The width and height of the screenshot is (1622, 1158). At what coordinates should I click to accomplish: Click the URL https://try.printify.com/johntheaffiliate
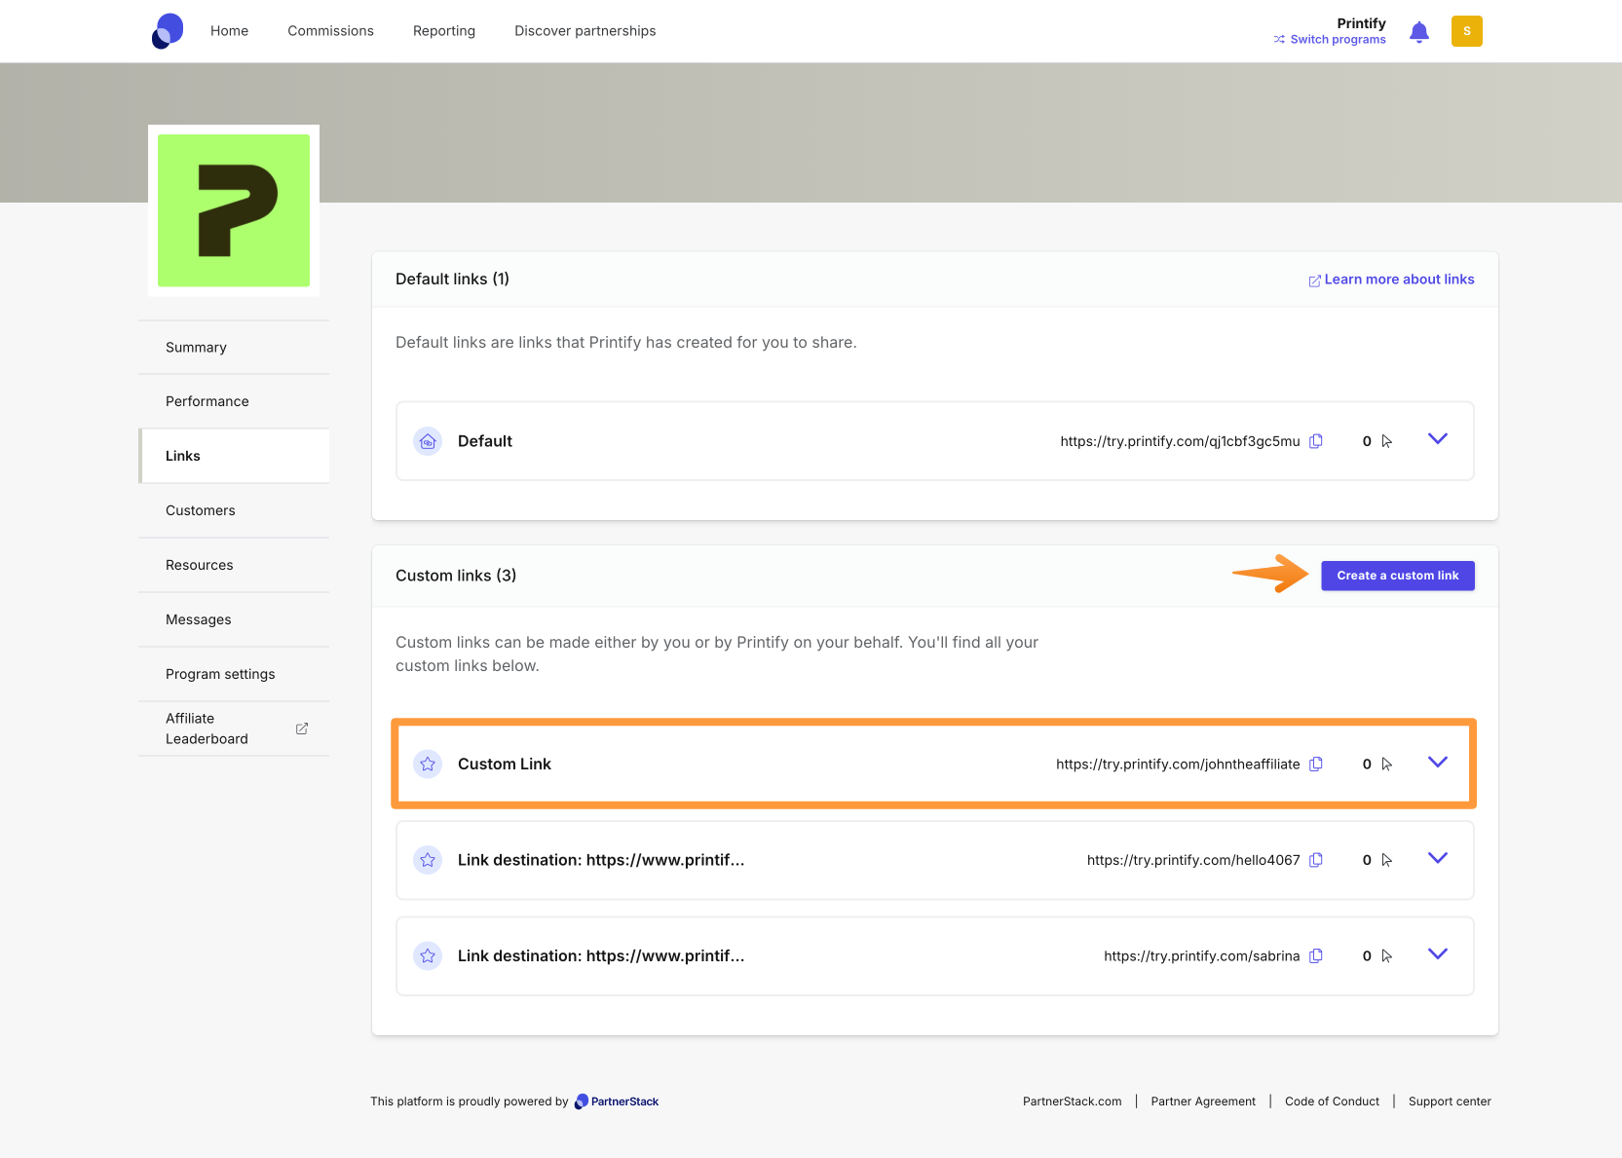pos(1178,765)
